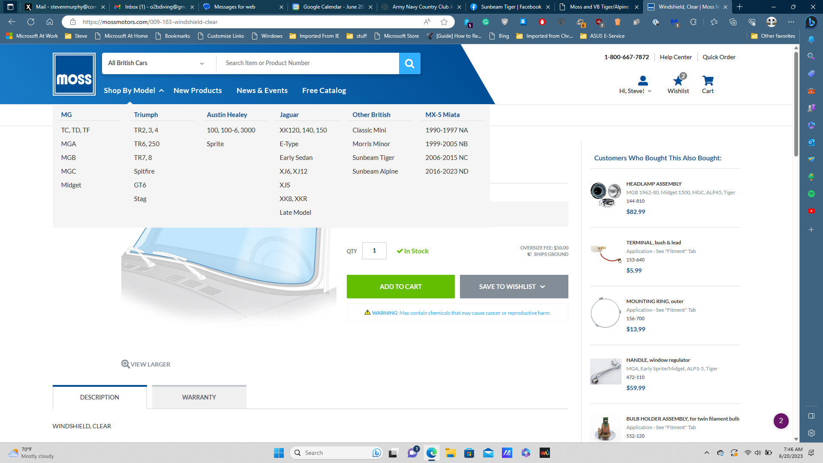Viewport: 823px width, 463px height.
Task: Click the View Larger magnifier icon
Action: tap(126, 364)
